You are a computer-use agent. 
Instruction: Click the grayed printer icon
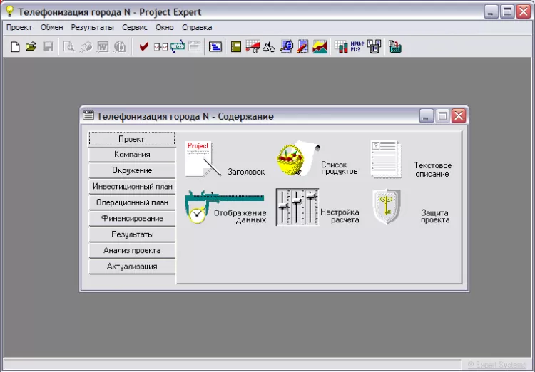86,47
